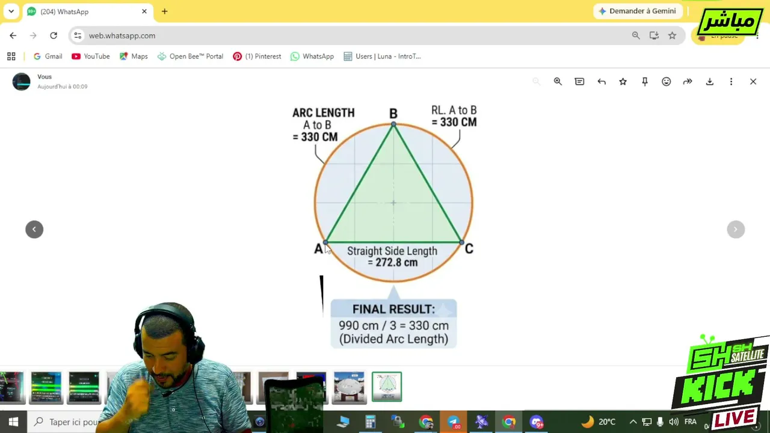Viewport: 770px width, 433px height.
Task: Reply to this image message
Action: pyautogui.click(x=602, y=82)
